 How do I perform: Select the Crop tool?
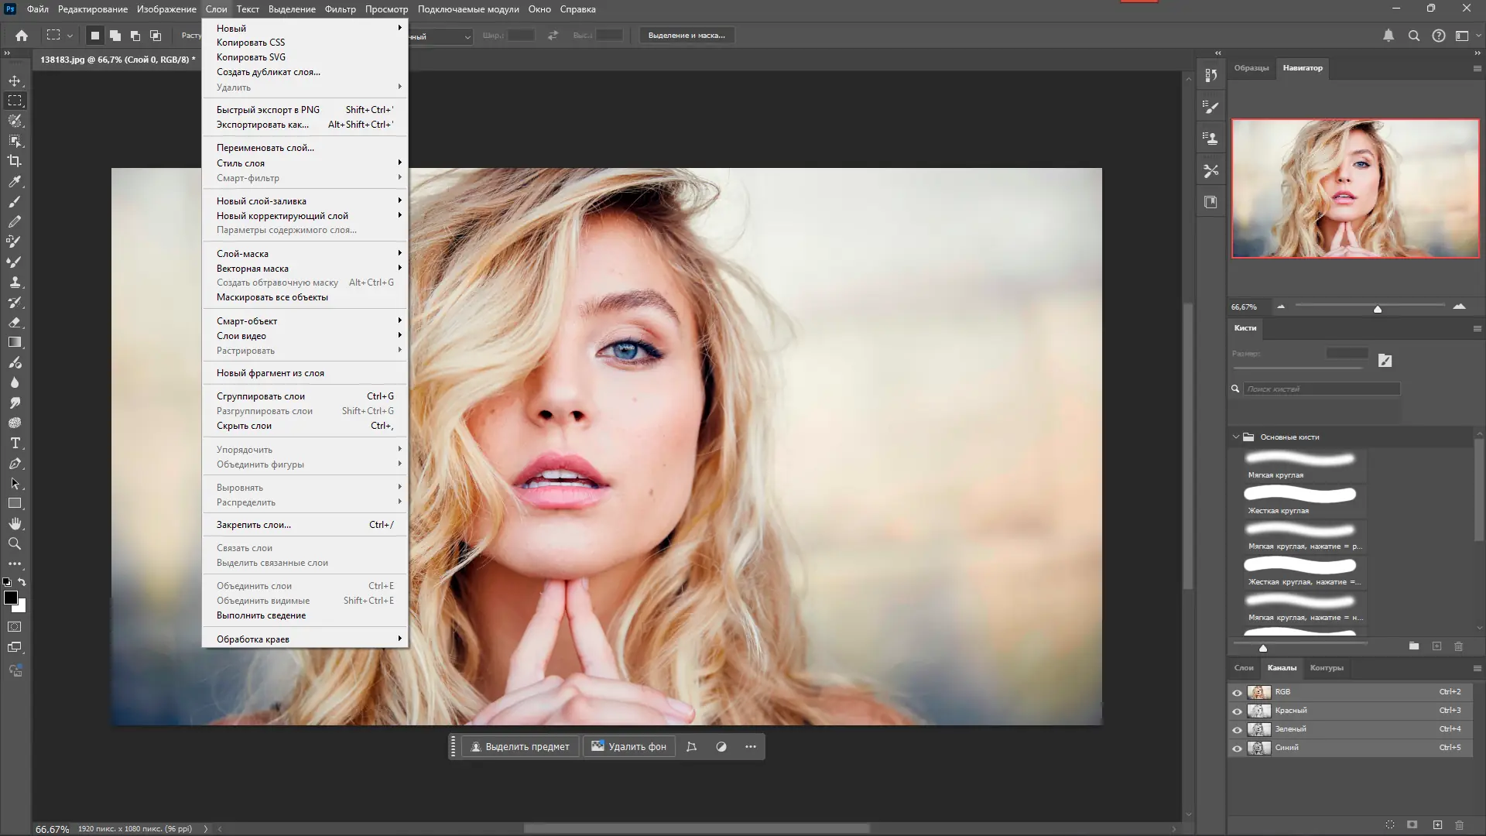pos(15,161)
